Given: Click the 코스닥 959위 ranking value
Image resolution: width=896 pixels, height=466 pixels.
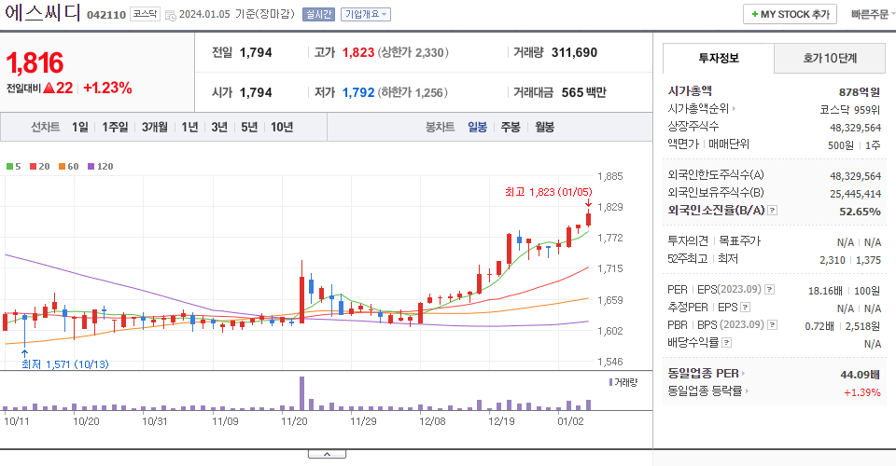Looking at the screenshot, I should [x=849, y=110].
